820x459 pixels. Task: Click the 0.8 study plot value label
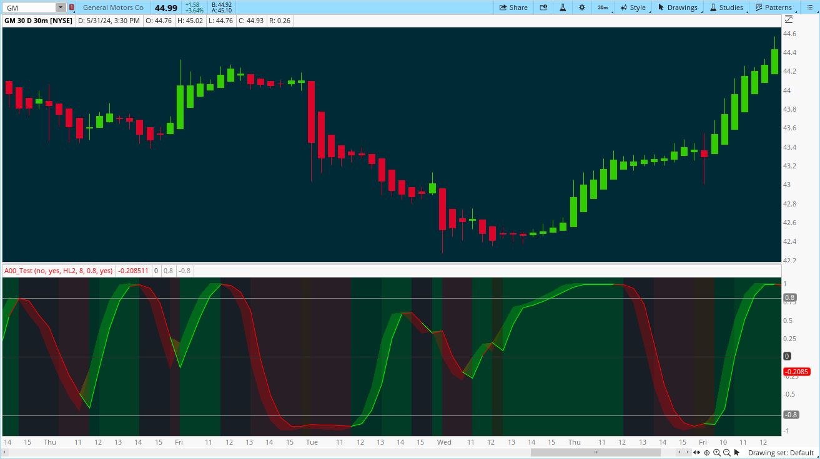coord(168,271)
